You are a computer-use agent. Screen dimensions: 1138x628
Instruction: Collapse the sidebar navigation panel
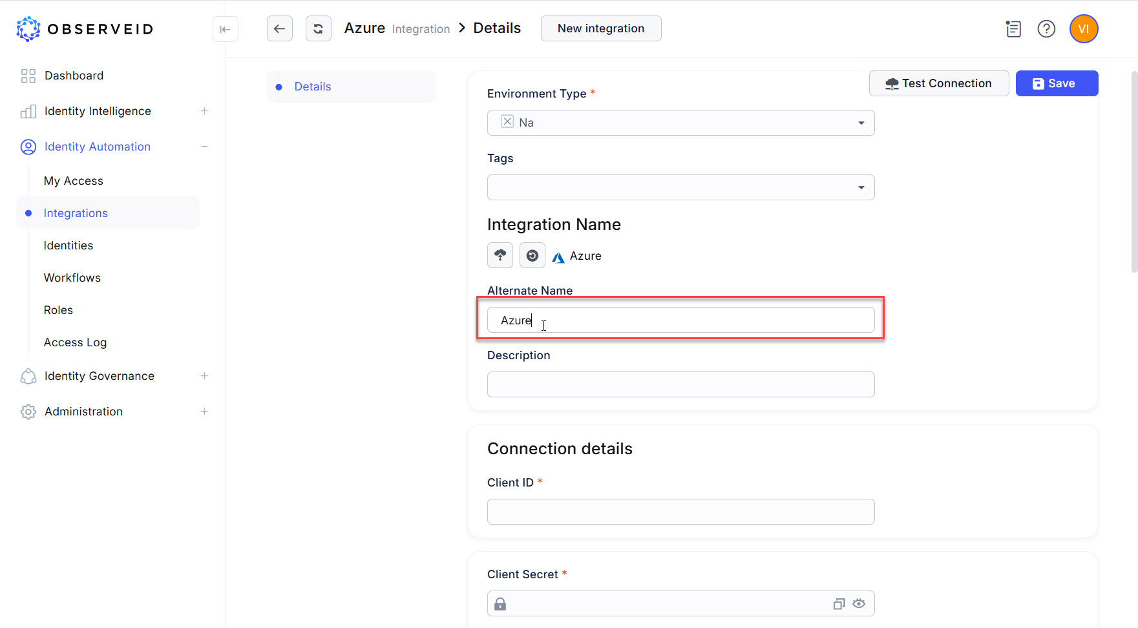225,29
